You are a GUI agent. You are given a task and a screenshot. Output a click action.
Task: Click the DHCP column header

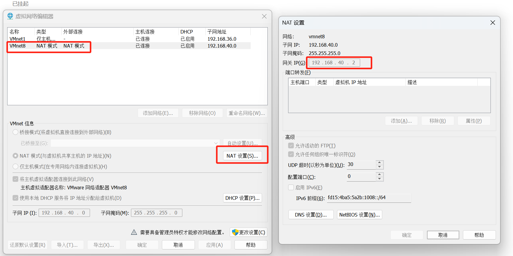click(x=192, y=32)
